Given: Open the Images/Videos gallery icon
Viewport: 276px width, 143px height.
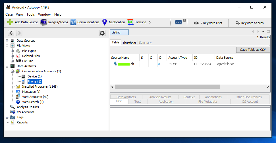Looking at the screenshot, I should point(43,22).
